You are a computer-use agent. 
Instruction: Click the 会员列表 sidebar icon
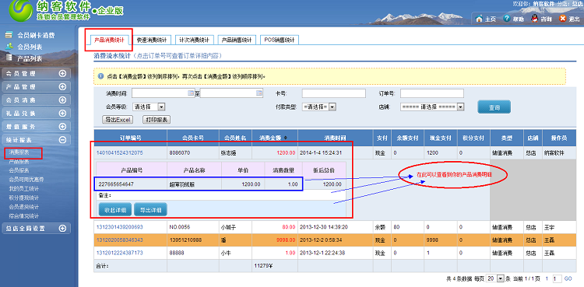click(9, 47)
